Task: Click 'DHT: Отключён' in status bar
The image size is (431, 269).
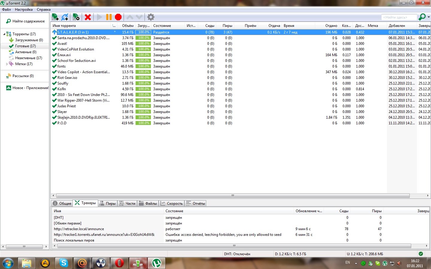Action: click(x=237, y=254)
